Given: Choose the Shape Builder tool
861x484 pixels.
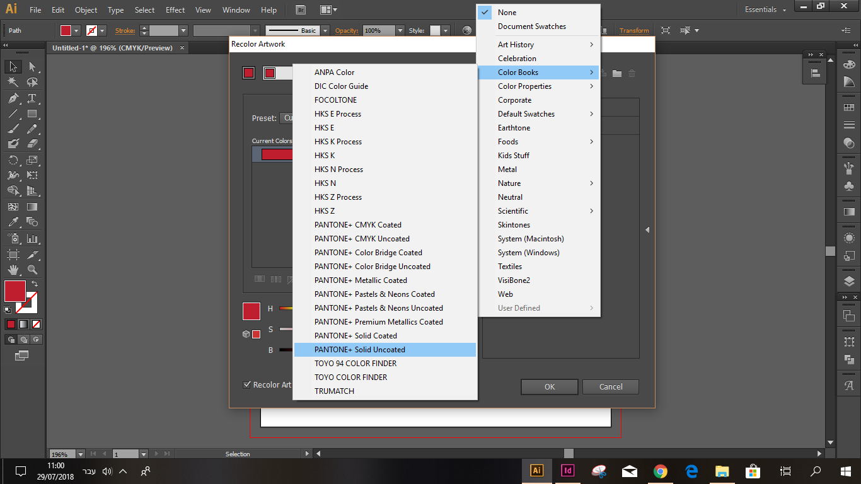Looking at the screenshot, I should click(x=13, y=191).
